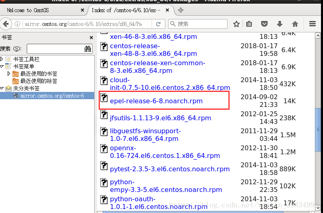This screenshot has width=323, height=213.
Task: Open the opennx-0.16-724 rpm link
Action: click(x=165, y=152)
